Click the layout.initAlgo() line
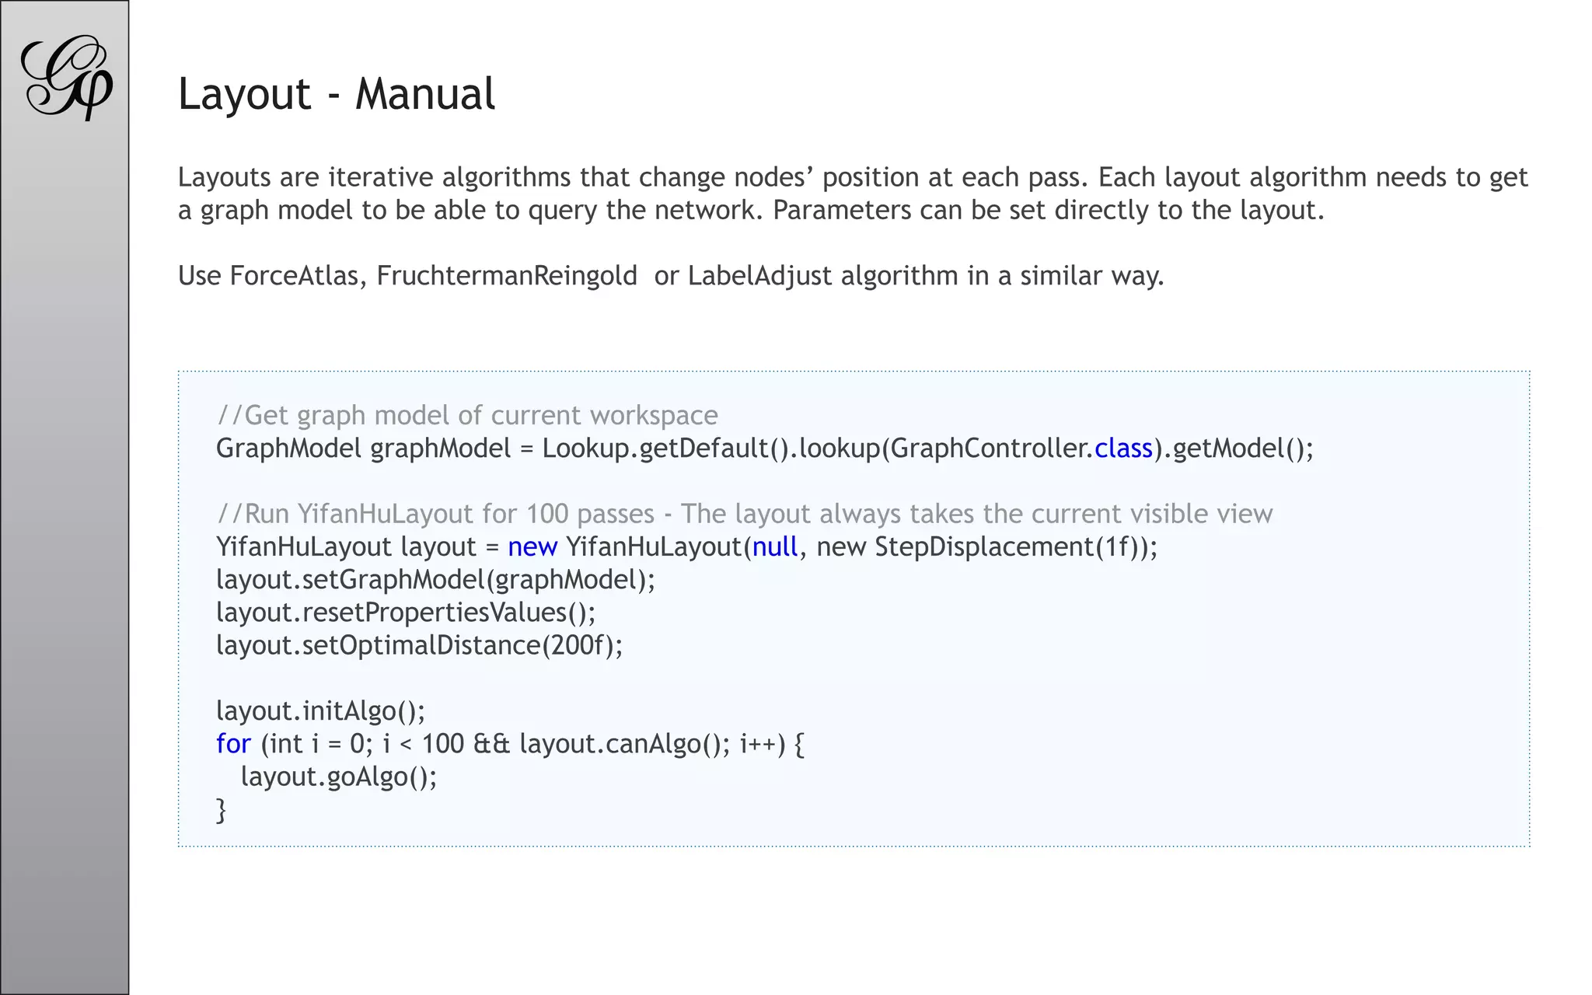The height and width of the screenshot is (995, 1592). [321, 711]
